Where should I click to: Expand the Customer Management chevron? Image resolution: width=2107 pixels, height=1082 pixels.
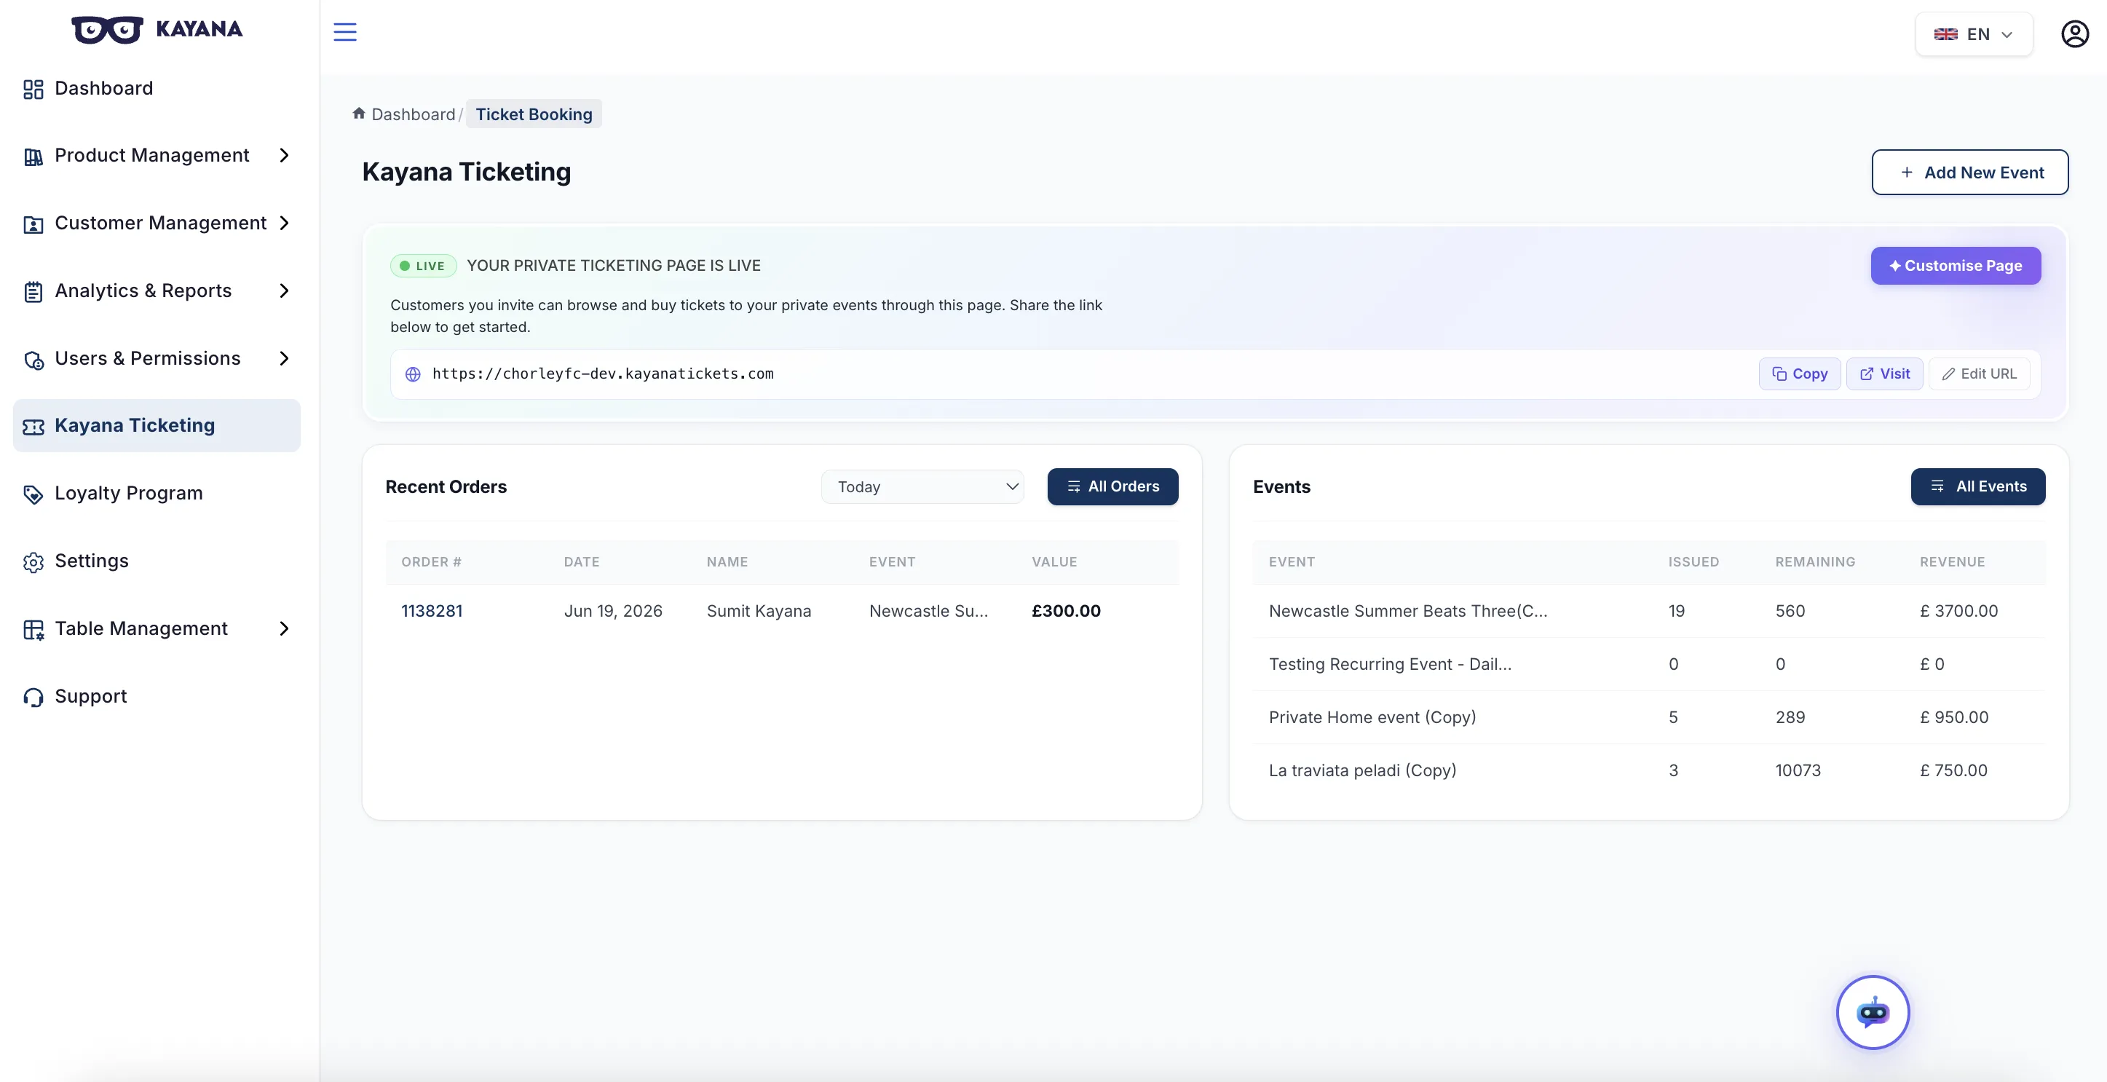pos(284,224)
